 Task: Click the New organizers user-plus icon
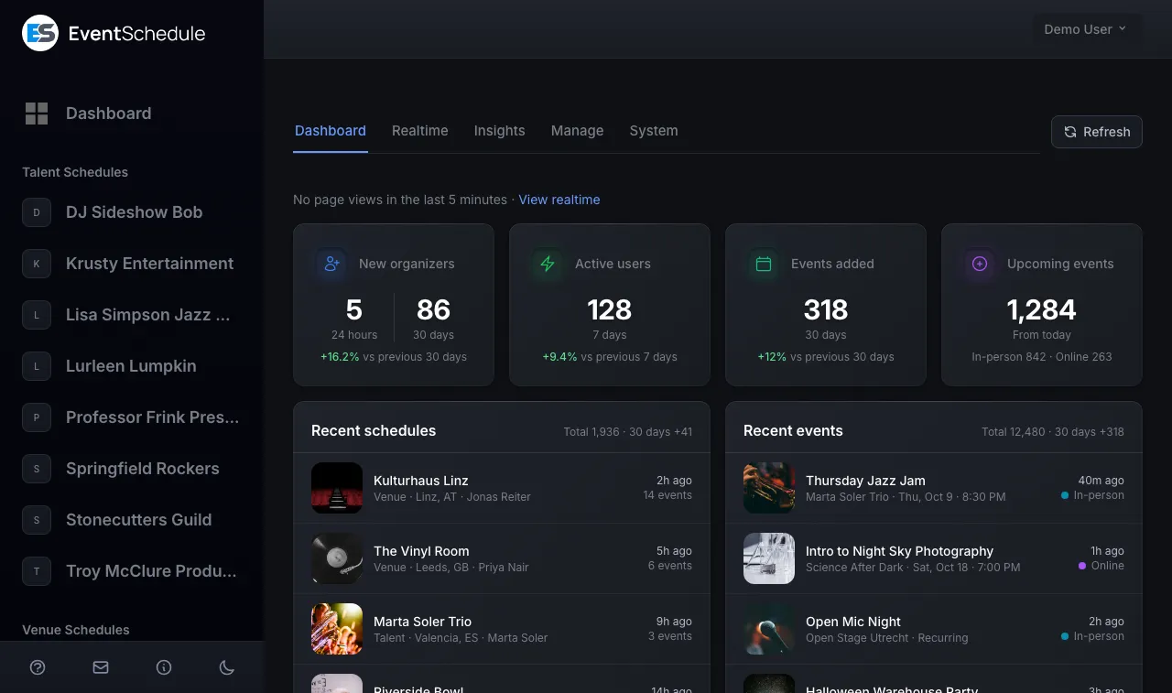coord(331,264)
